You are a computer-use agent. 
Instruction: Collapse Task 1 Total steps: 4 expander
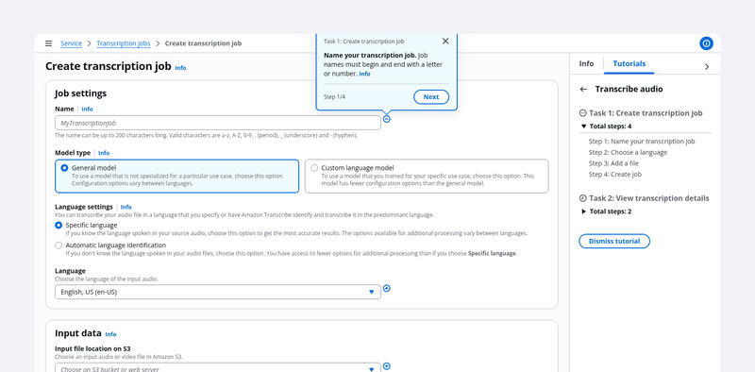[606, 127]
